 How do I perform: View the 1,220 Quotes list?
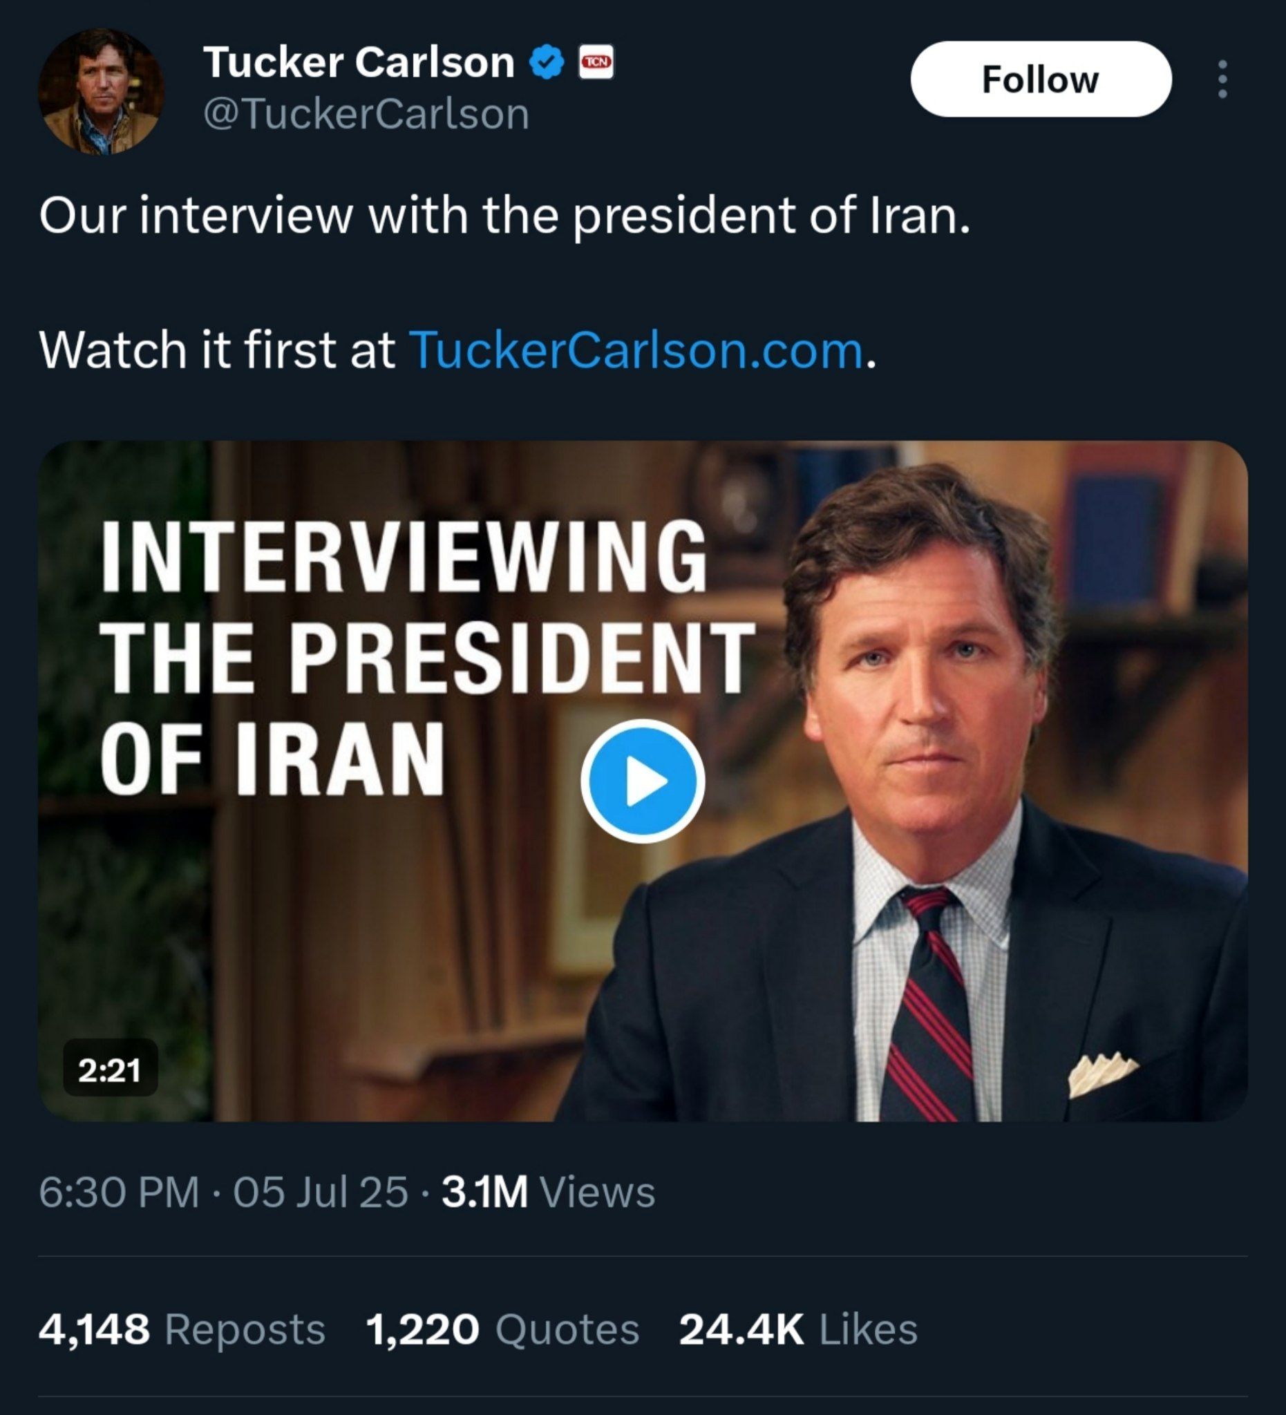pyautogui.click(x=502, y=1330)
